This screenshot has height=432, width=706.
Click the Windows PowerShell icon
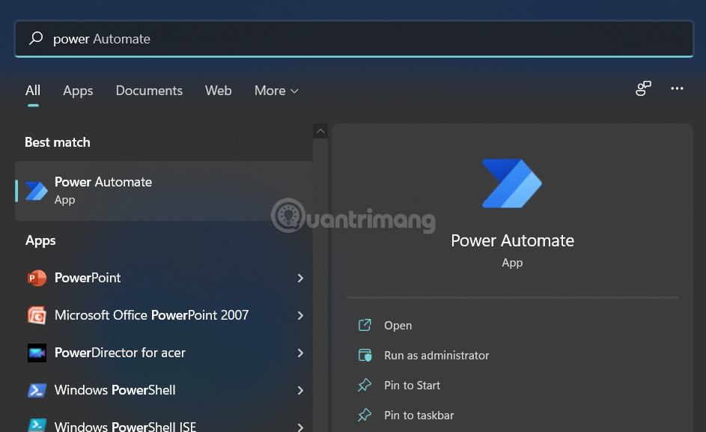37,390
